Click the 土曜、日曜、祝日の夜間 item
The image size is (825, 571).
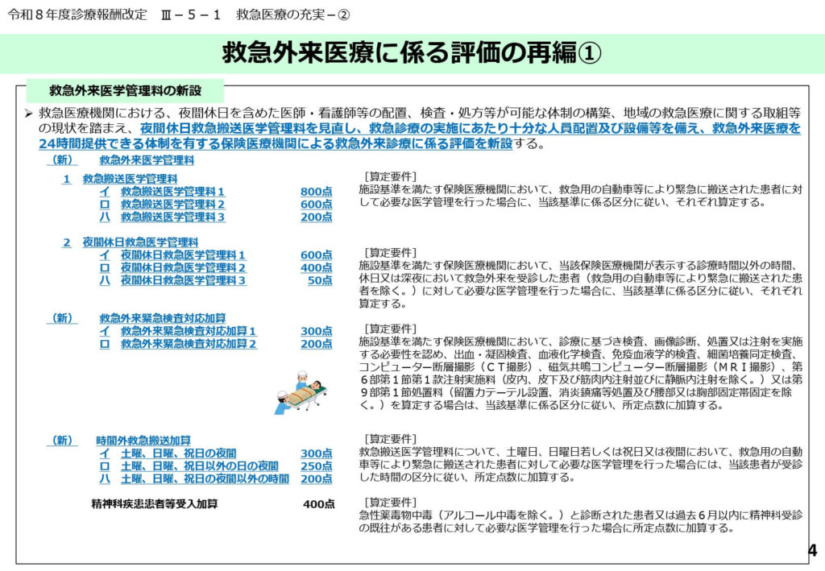coord(178,453)
